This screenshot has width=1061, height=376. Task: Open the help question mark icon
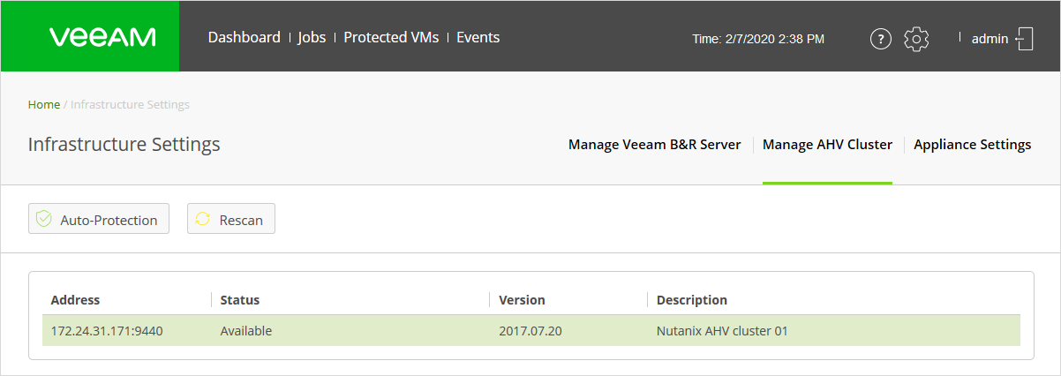[880, 39]
